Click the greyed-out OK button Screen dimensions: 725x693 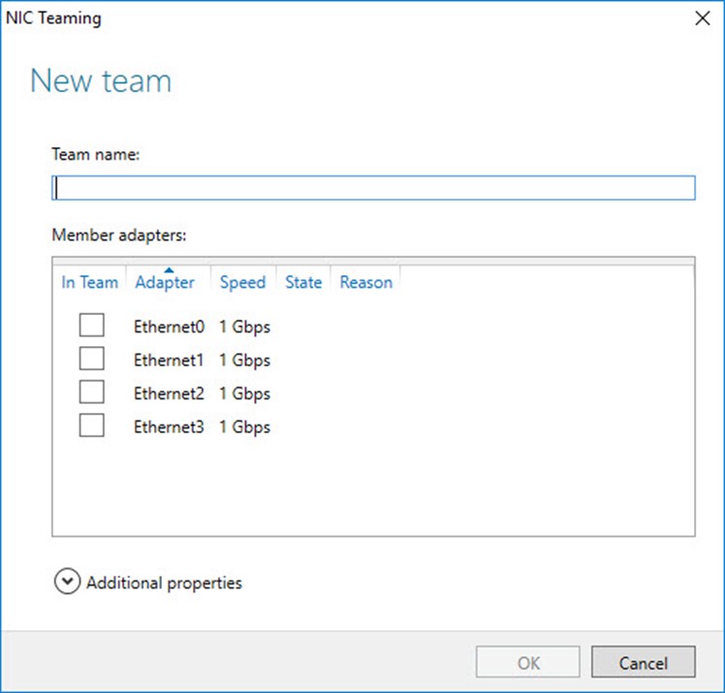528,662
